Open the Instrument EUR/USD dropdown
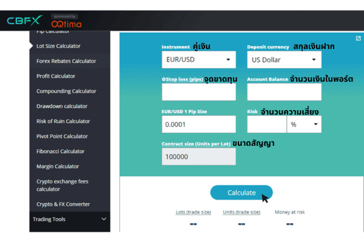This screenshot has height=242, width=364. point(198,59)
